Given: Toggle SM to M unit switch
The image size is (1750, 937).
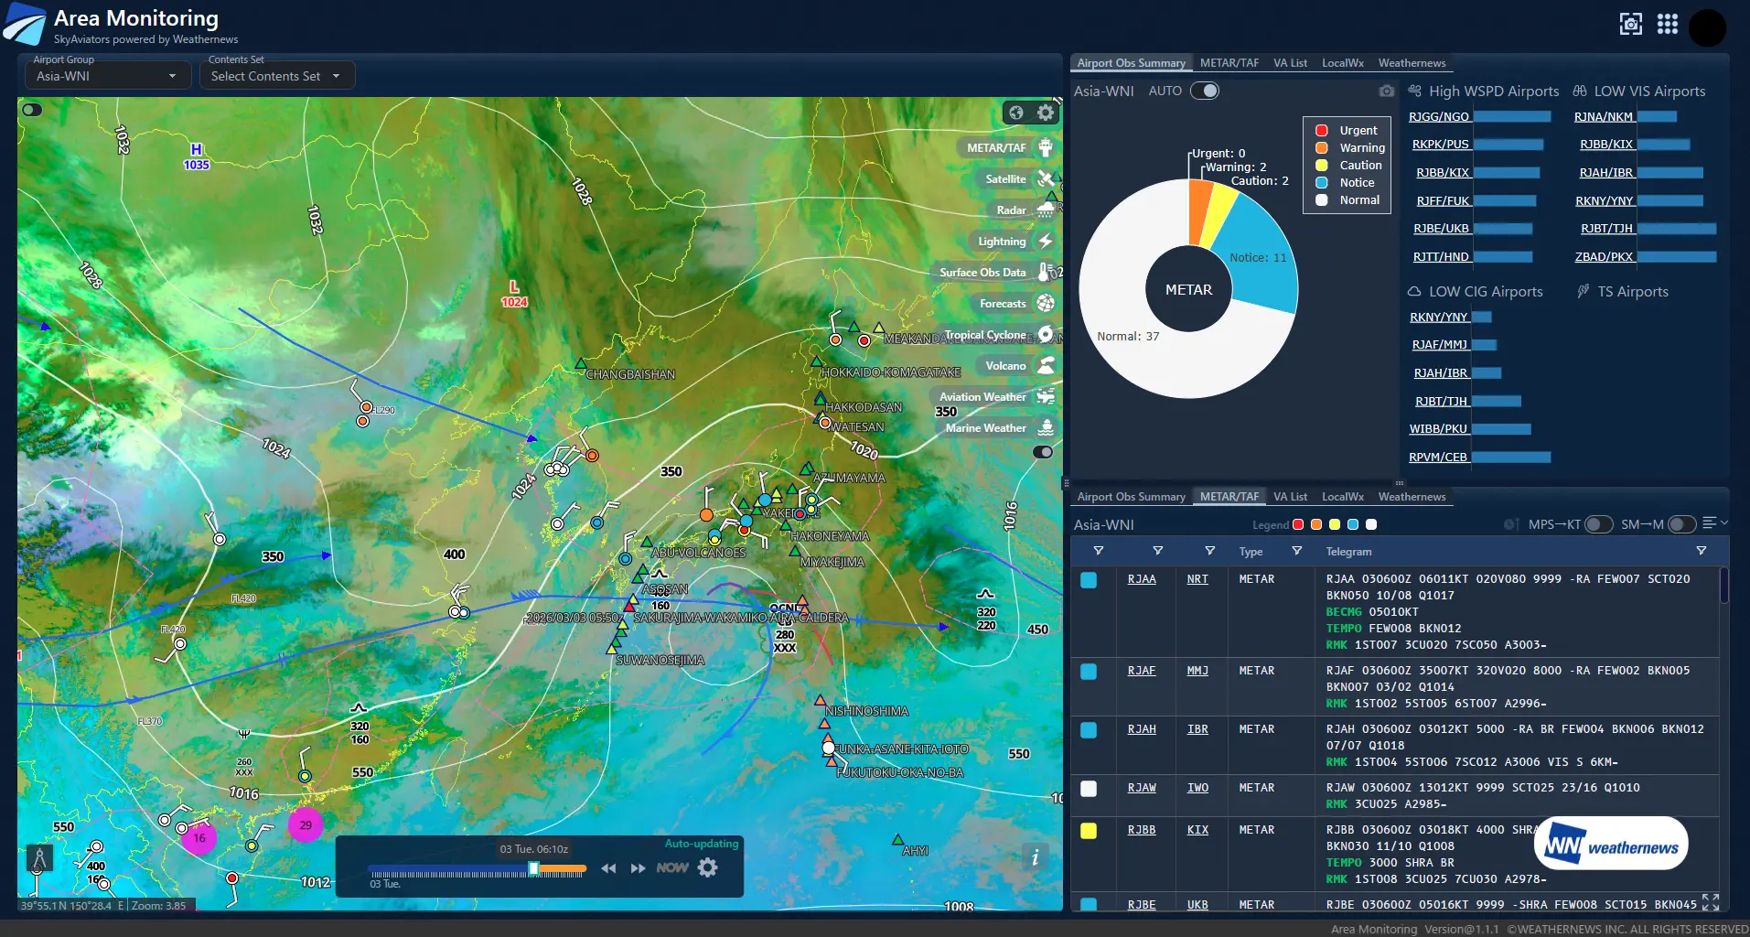Looking at the screenshot, I should [1680, 524].
